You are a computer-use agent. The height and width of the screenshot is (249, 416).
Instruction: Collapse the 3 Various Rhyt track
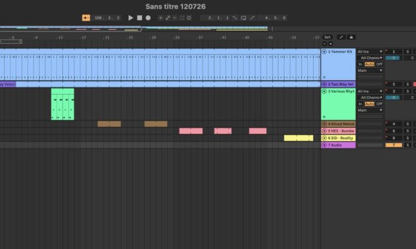point(324,91)
